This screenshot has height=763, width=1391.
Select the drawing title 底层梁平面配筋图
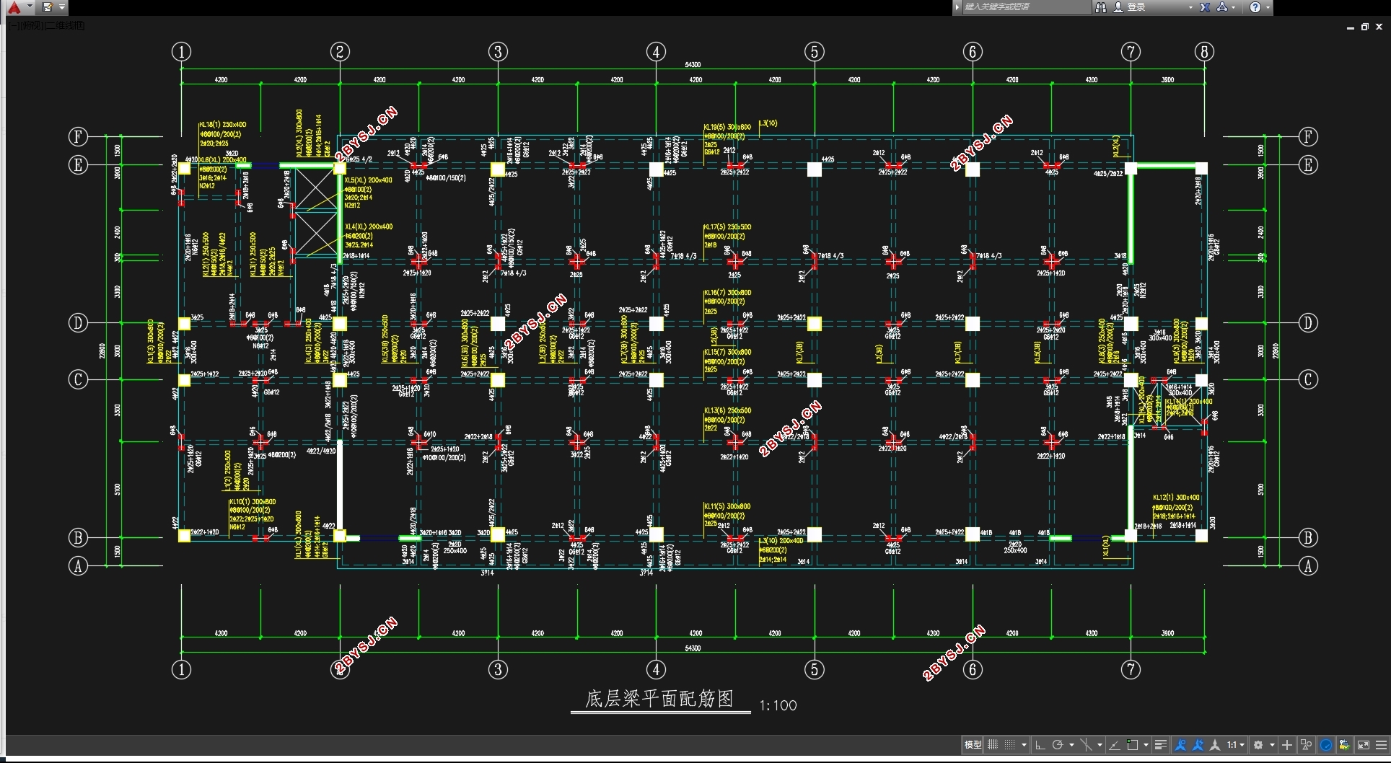click(x=659, y=698)
